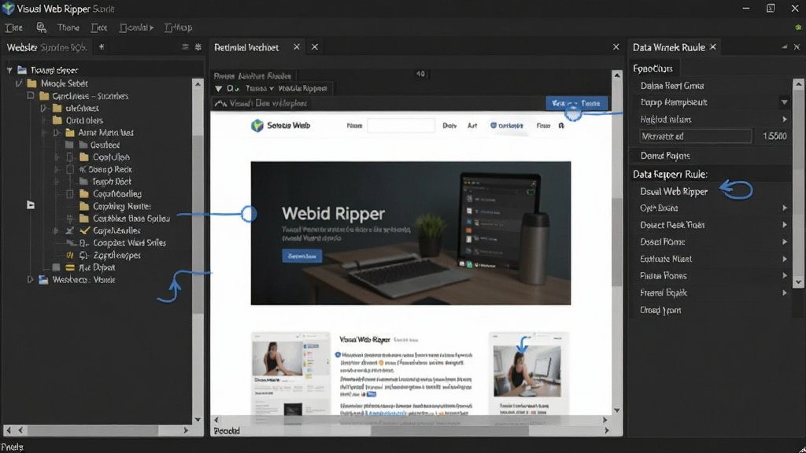Click the 'Mtrnastit ed' input box in right panel
Viewport: 806px width, 453px height.
pos(695,136)
